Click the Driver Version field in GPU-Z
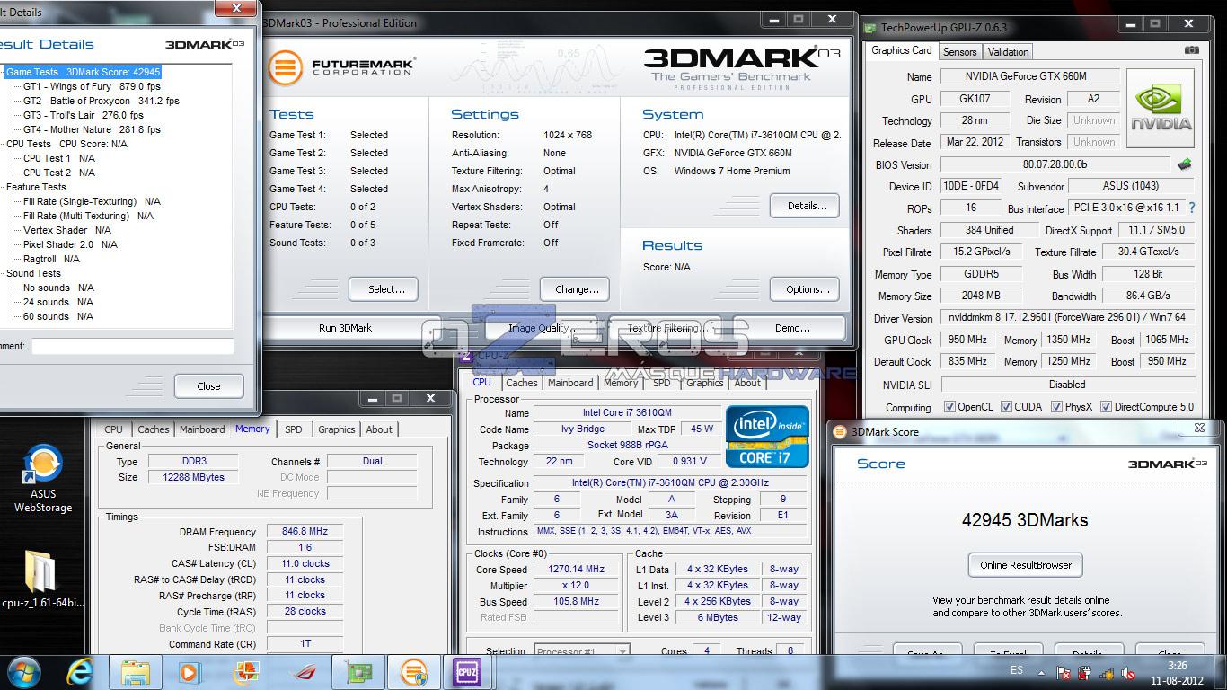Screen dimensions: 1227x690 [x=1067, y=318]
